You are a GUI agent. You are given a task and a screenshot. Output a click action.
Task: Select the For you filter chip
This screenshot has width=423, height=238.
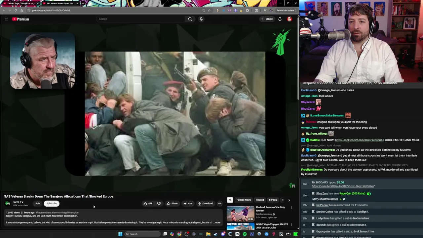[273, 200]
